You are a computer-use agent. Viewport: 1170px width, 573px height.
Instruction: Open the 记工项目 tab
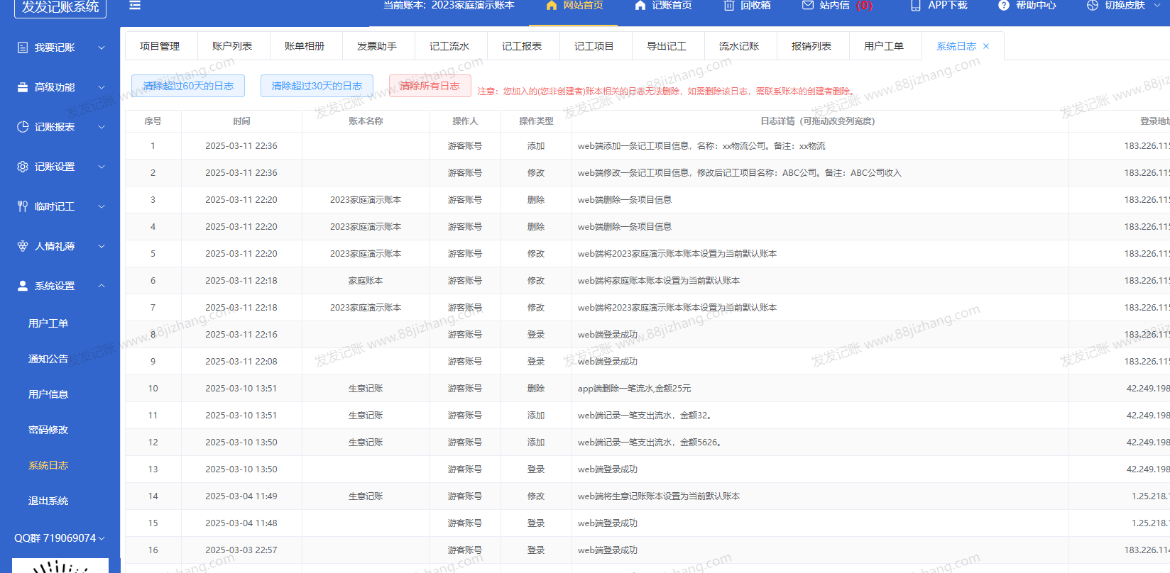594,46
